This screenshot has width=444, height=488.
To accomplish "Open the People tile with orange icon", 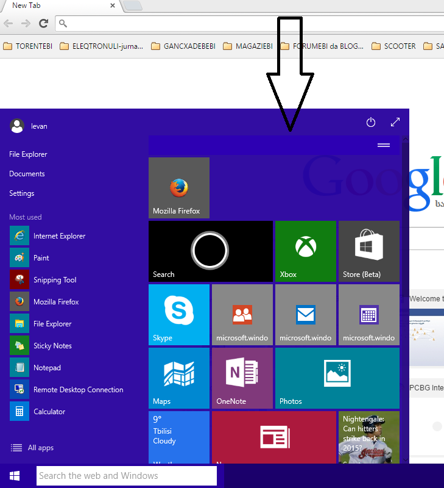I will pos(242,315).
